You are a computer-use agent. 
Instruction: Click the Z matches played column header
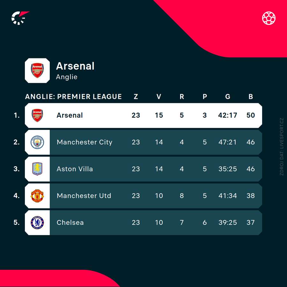[136, 97]
